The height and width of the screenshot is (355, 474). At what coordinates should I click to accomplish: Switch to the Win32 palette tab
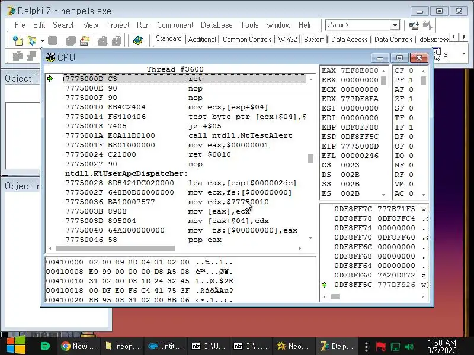287,40
